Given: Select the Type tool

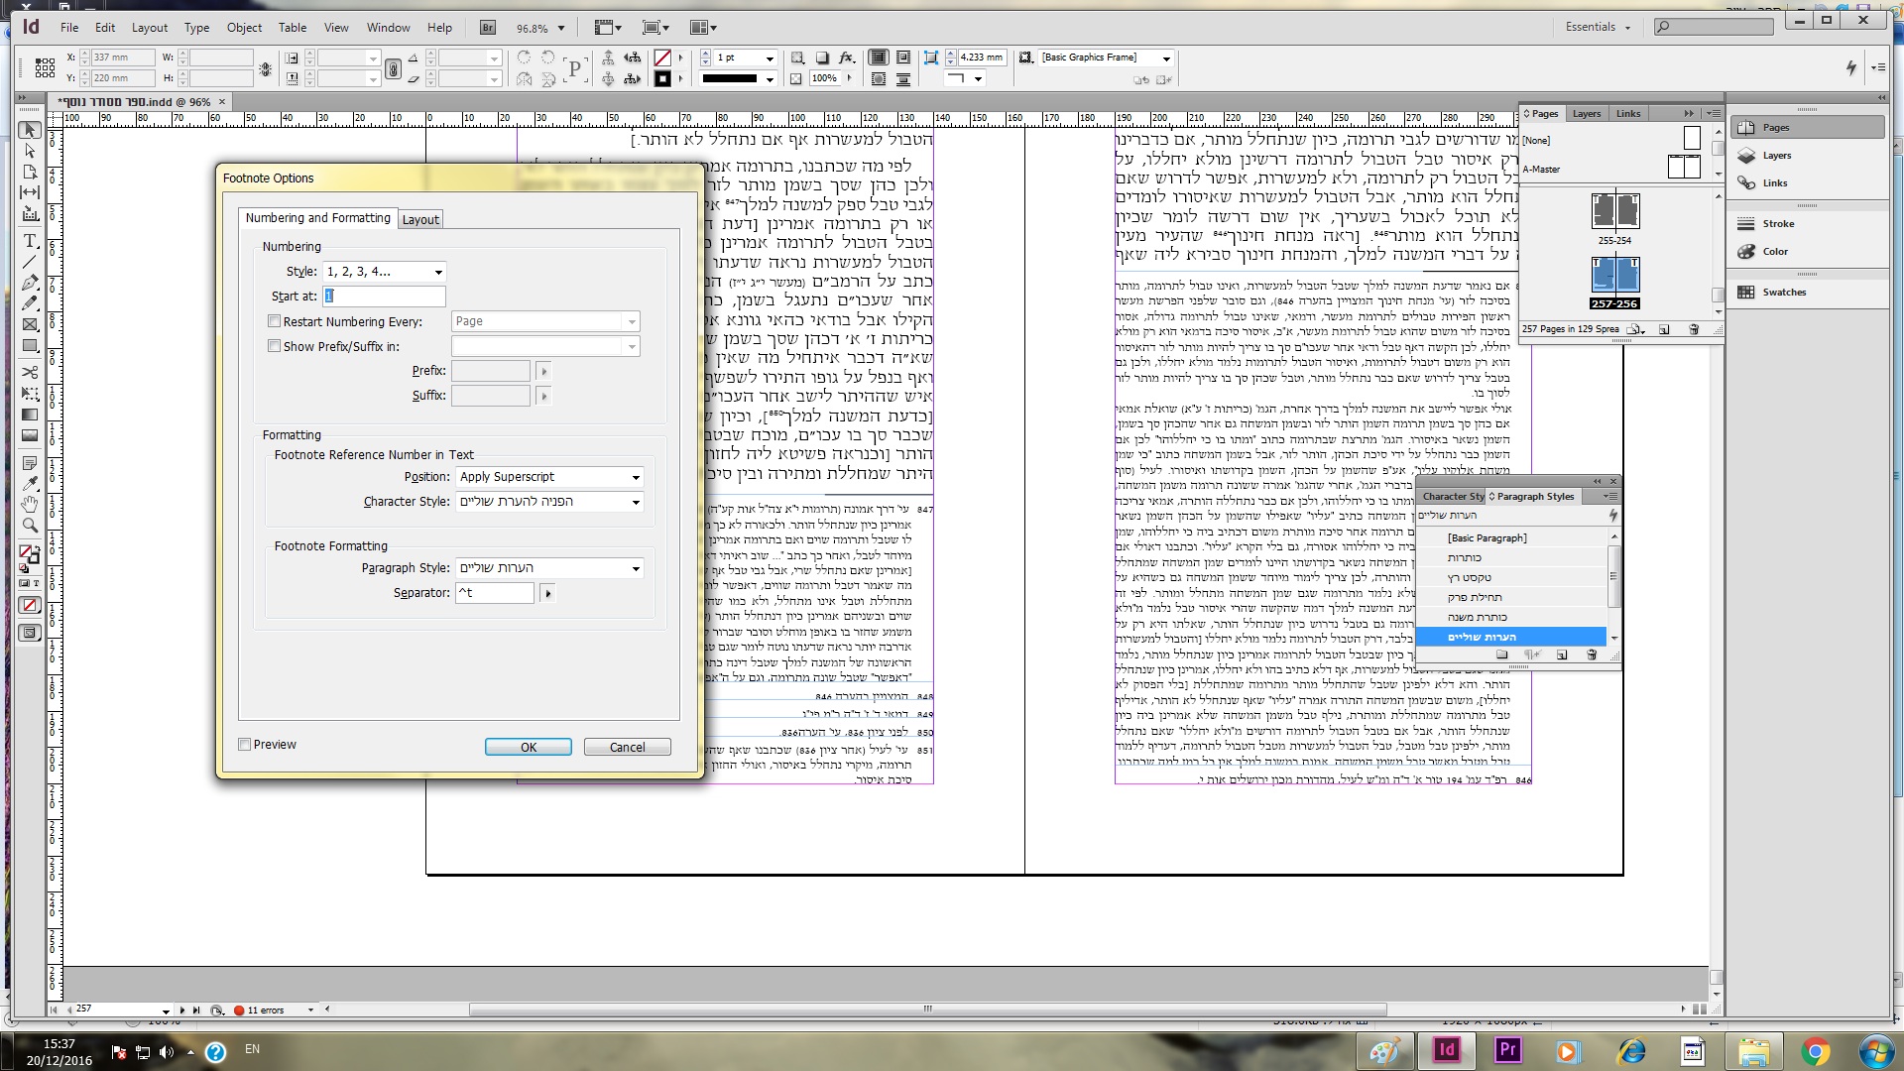Looking at the screenshot, I should pos(30,241).
